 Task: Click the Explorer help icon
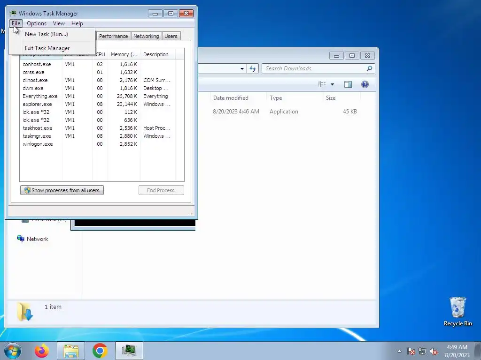pyautogui.click(x=365, y=84)
